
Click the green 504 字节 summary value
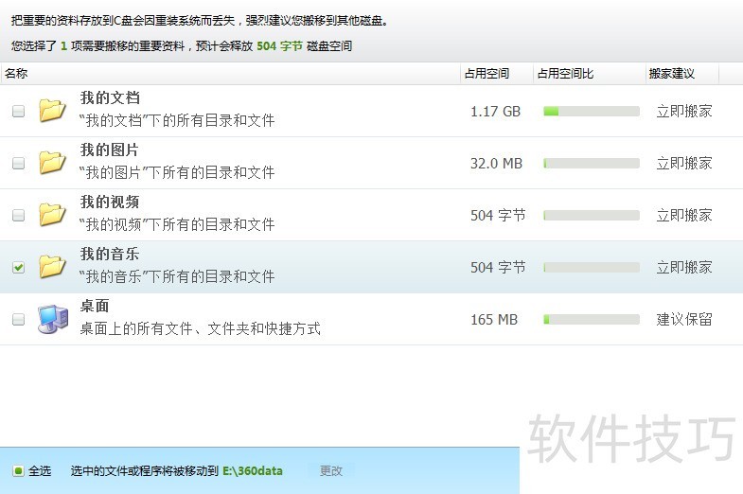click(x=279, y=46)
